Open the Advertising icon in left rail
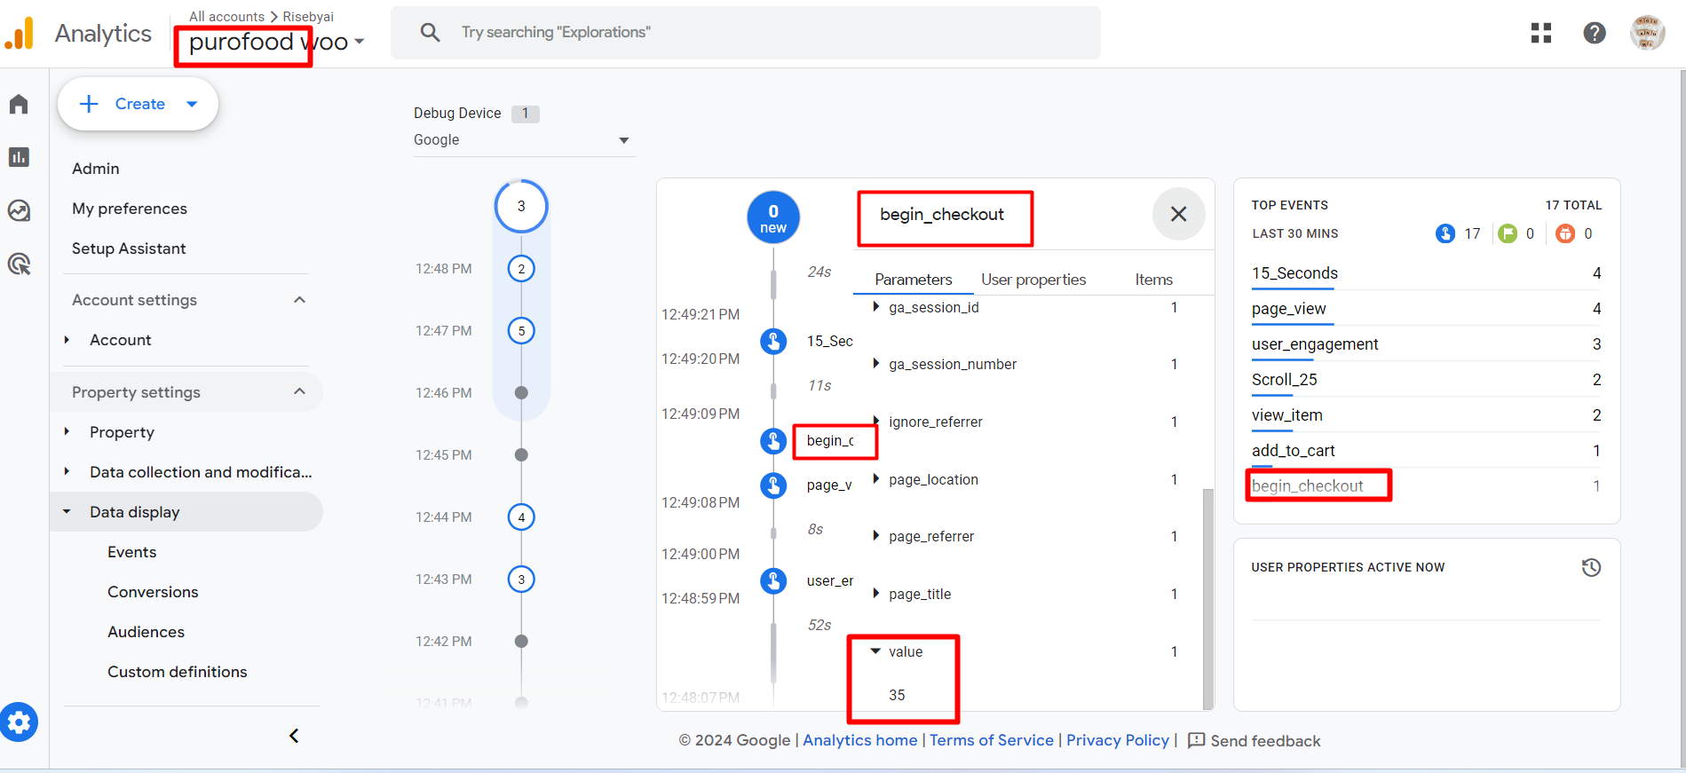1686x773 pixels. (x=19, y=264)
